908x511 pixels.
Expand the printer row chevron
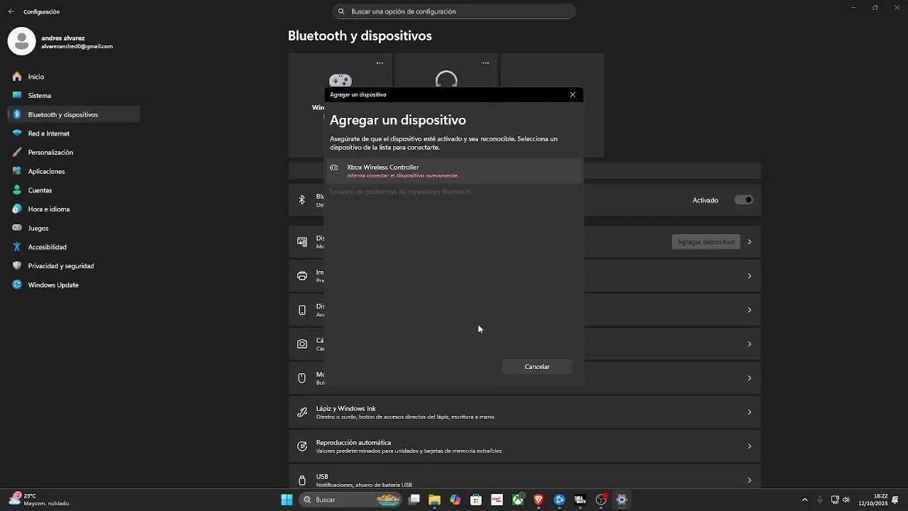coord(749,276)
